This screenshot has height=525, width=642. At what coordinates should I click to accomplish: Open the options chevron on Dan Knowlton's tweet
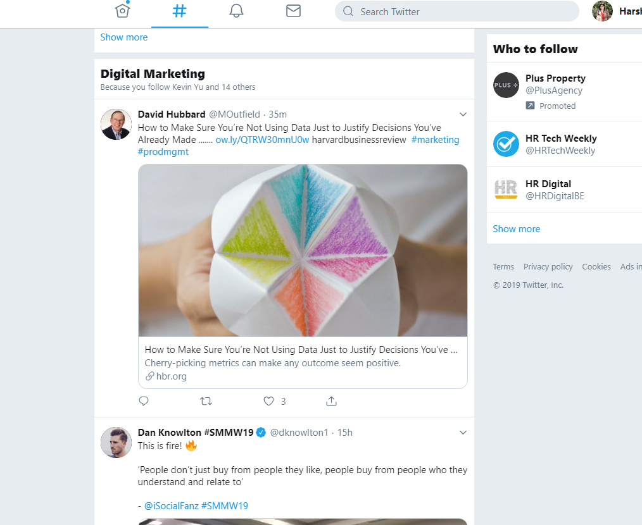[463, 432]
